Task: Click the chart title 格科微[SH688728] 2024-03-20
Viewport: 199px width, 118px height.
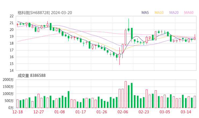Action: [x=45, y=13]
